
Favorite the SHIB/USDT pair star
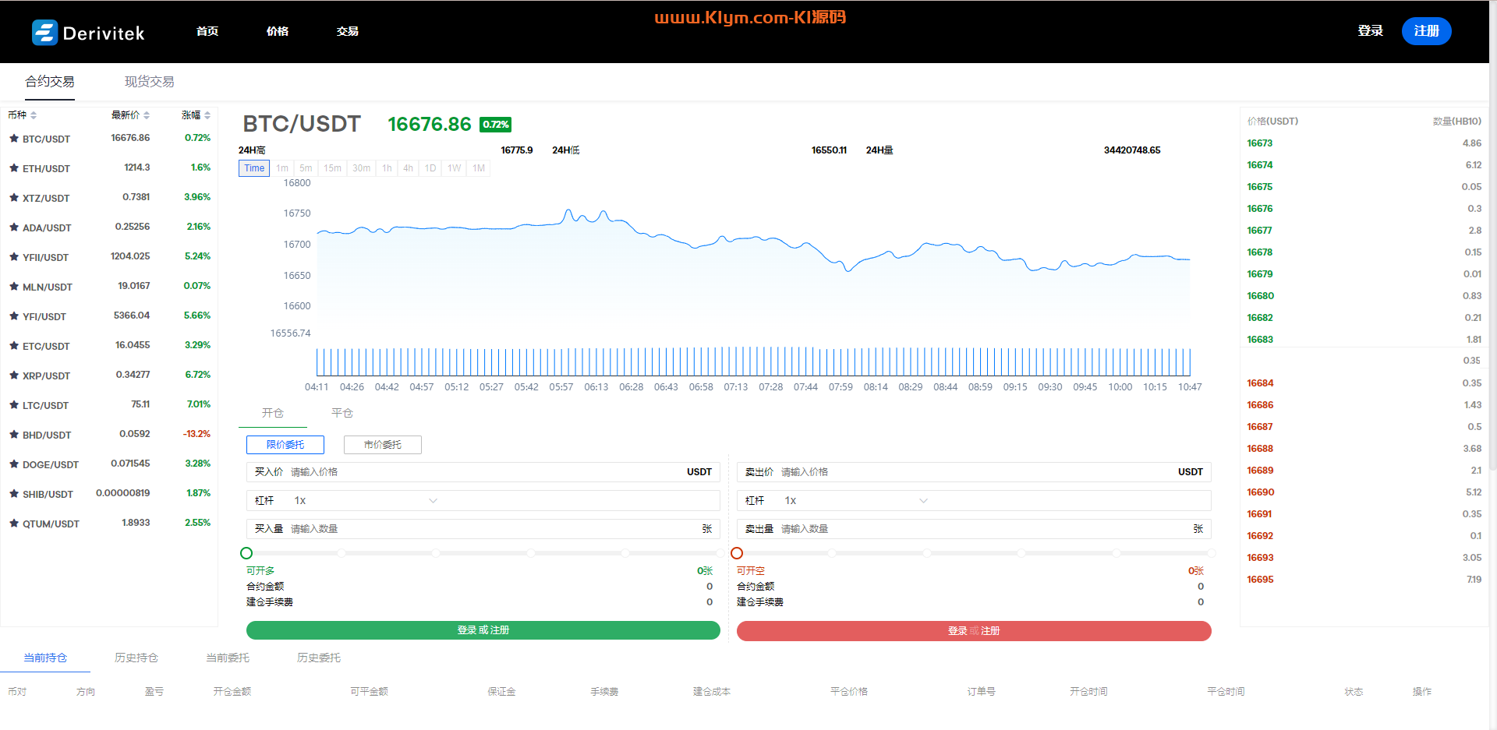[x=14, y=494]
